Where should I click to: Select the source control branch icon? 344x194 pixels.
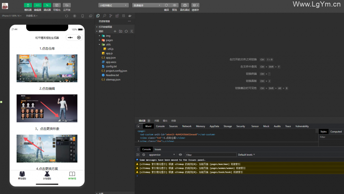coord(110,16)
